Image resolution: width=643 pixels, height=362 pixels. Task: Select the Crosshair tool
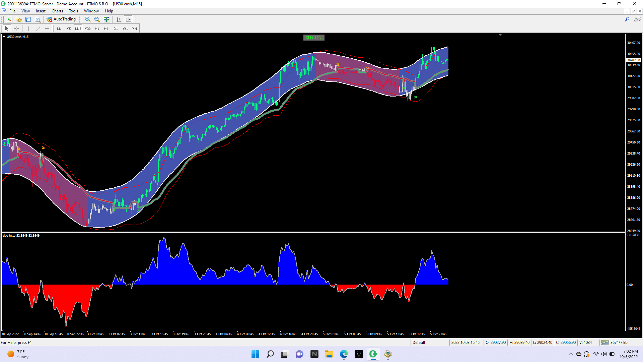coord(16,28)
